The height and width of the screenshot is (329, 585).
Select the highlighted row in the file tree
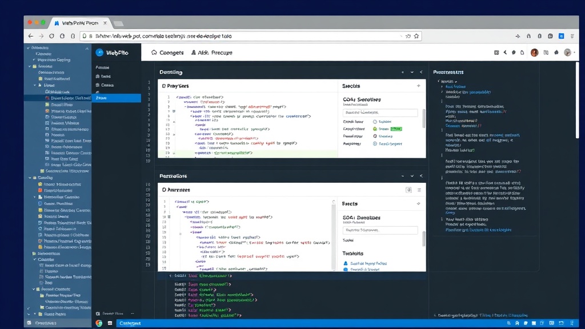[x=58, y=98]
